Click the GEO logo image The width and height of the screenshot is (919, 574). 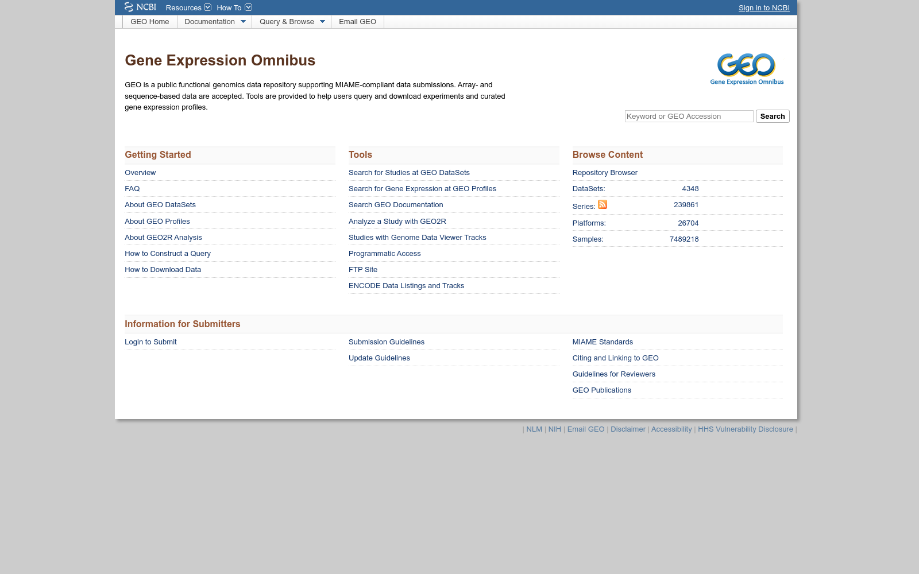click(x=747, y=69)
